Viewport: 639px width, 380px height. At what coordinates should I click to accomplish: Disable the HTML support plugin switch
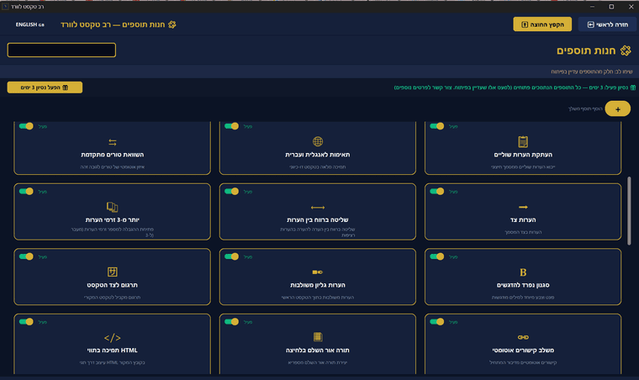26,321
